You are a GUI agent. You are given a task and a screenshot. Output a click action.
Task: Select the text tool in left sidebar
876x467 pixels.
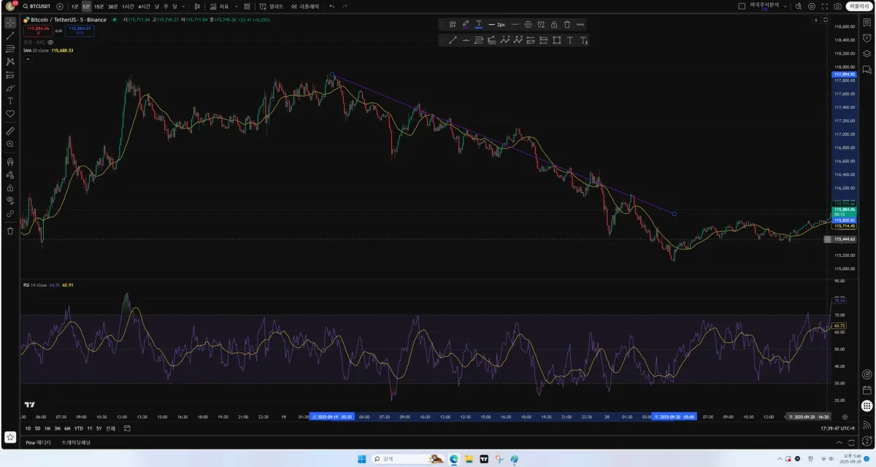point(10,101)
